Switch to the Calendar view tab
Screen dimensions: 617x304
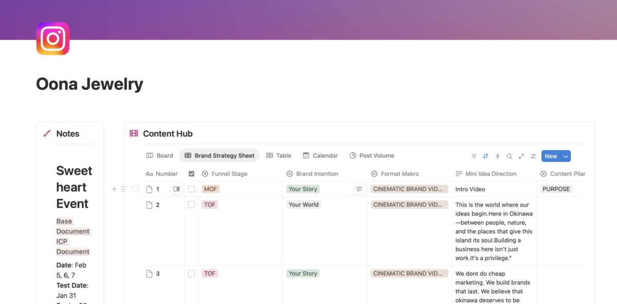[320, 156]
